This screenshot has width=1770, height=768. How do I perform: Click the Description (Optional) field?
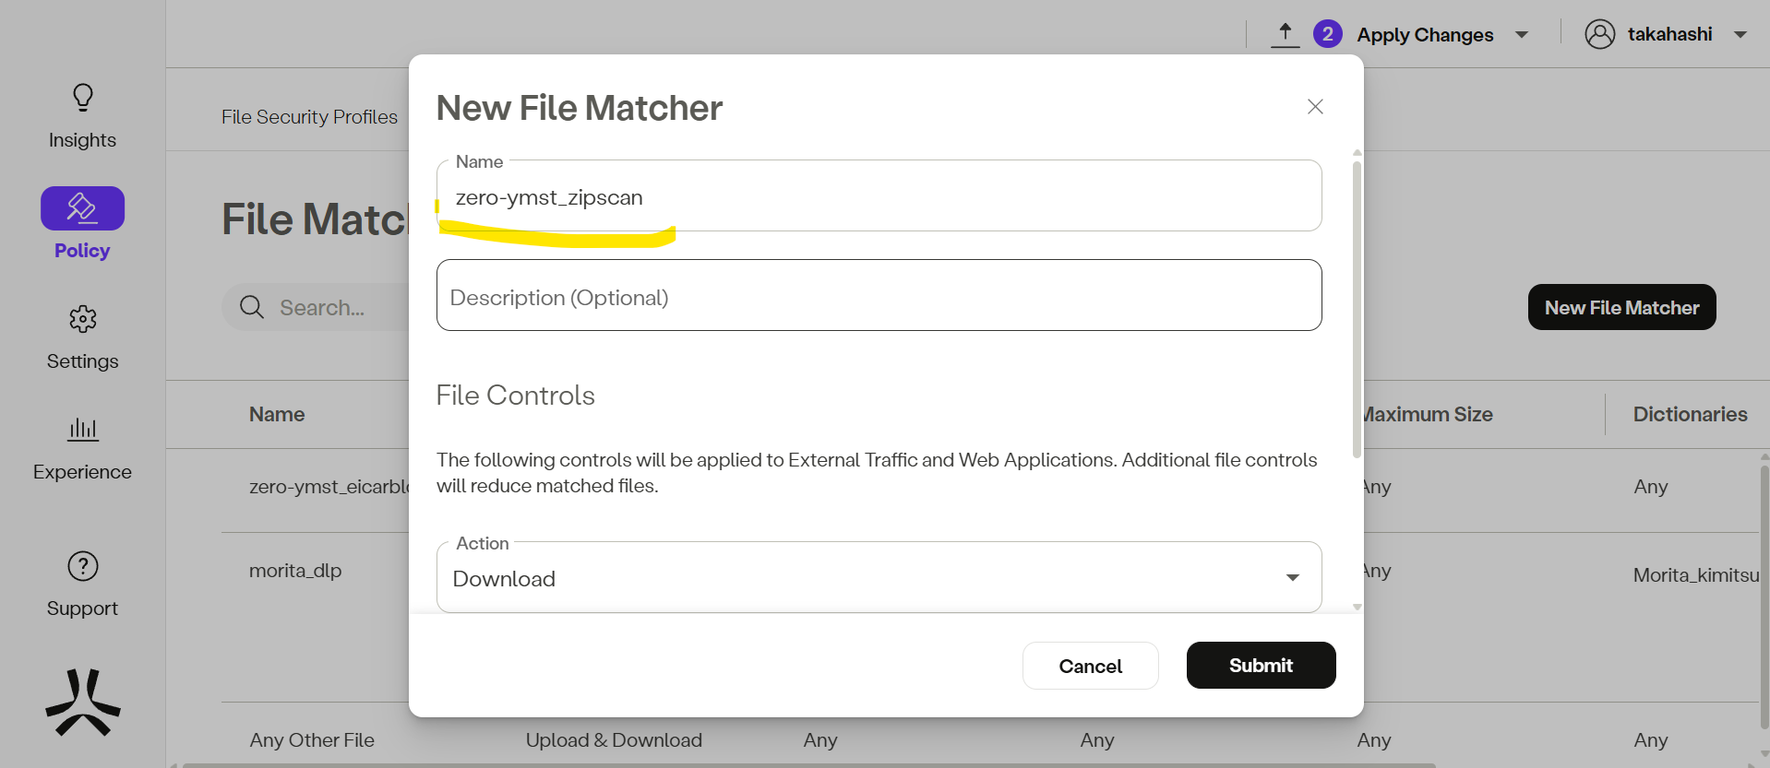[x=878, y=297]
